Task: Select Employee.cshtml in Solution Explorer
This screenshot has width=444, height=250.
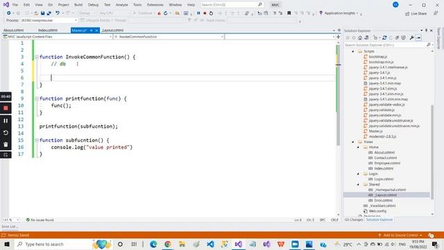Action: [x=387, y=163]
